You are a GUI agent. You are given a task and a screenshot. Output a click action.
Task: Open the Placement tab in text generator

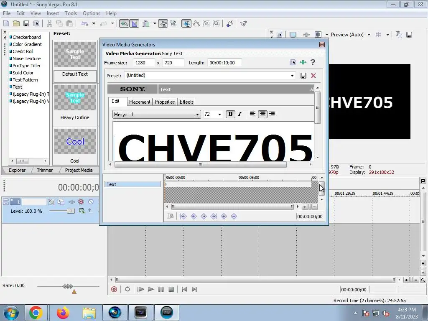coord(140,102)
